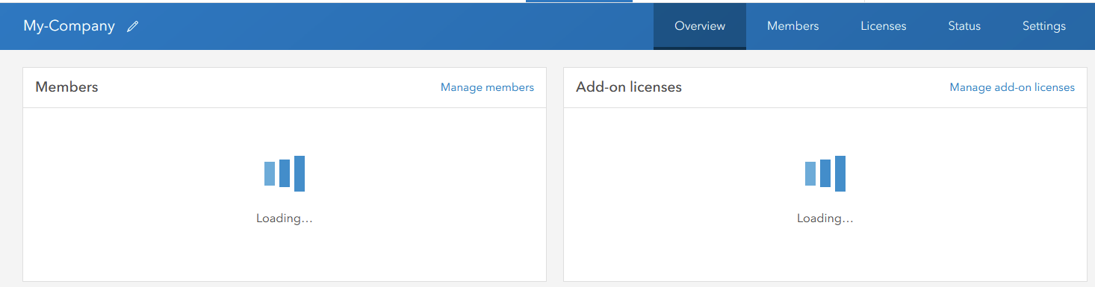This screenshot has height=287, width=1095.
Task: Click the Loading… text in Members card
Action: pos(285,218)
